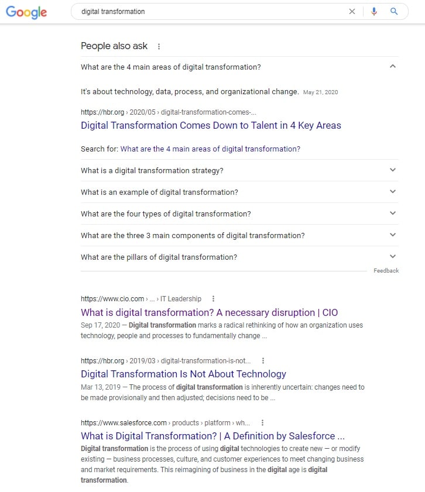Viewport: 425px width, 492px height.
Task: Collapse the '4 main areas' answer box
Action: point(393,67)
